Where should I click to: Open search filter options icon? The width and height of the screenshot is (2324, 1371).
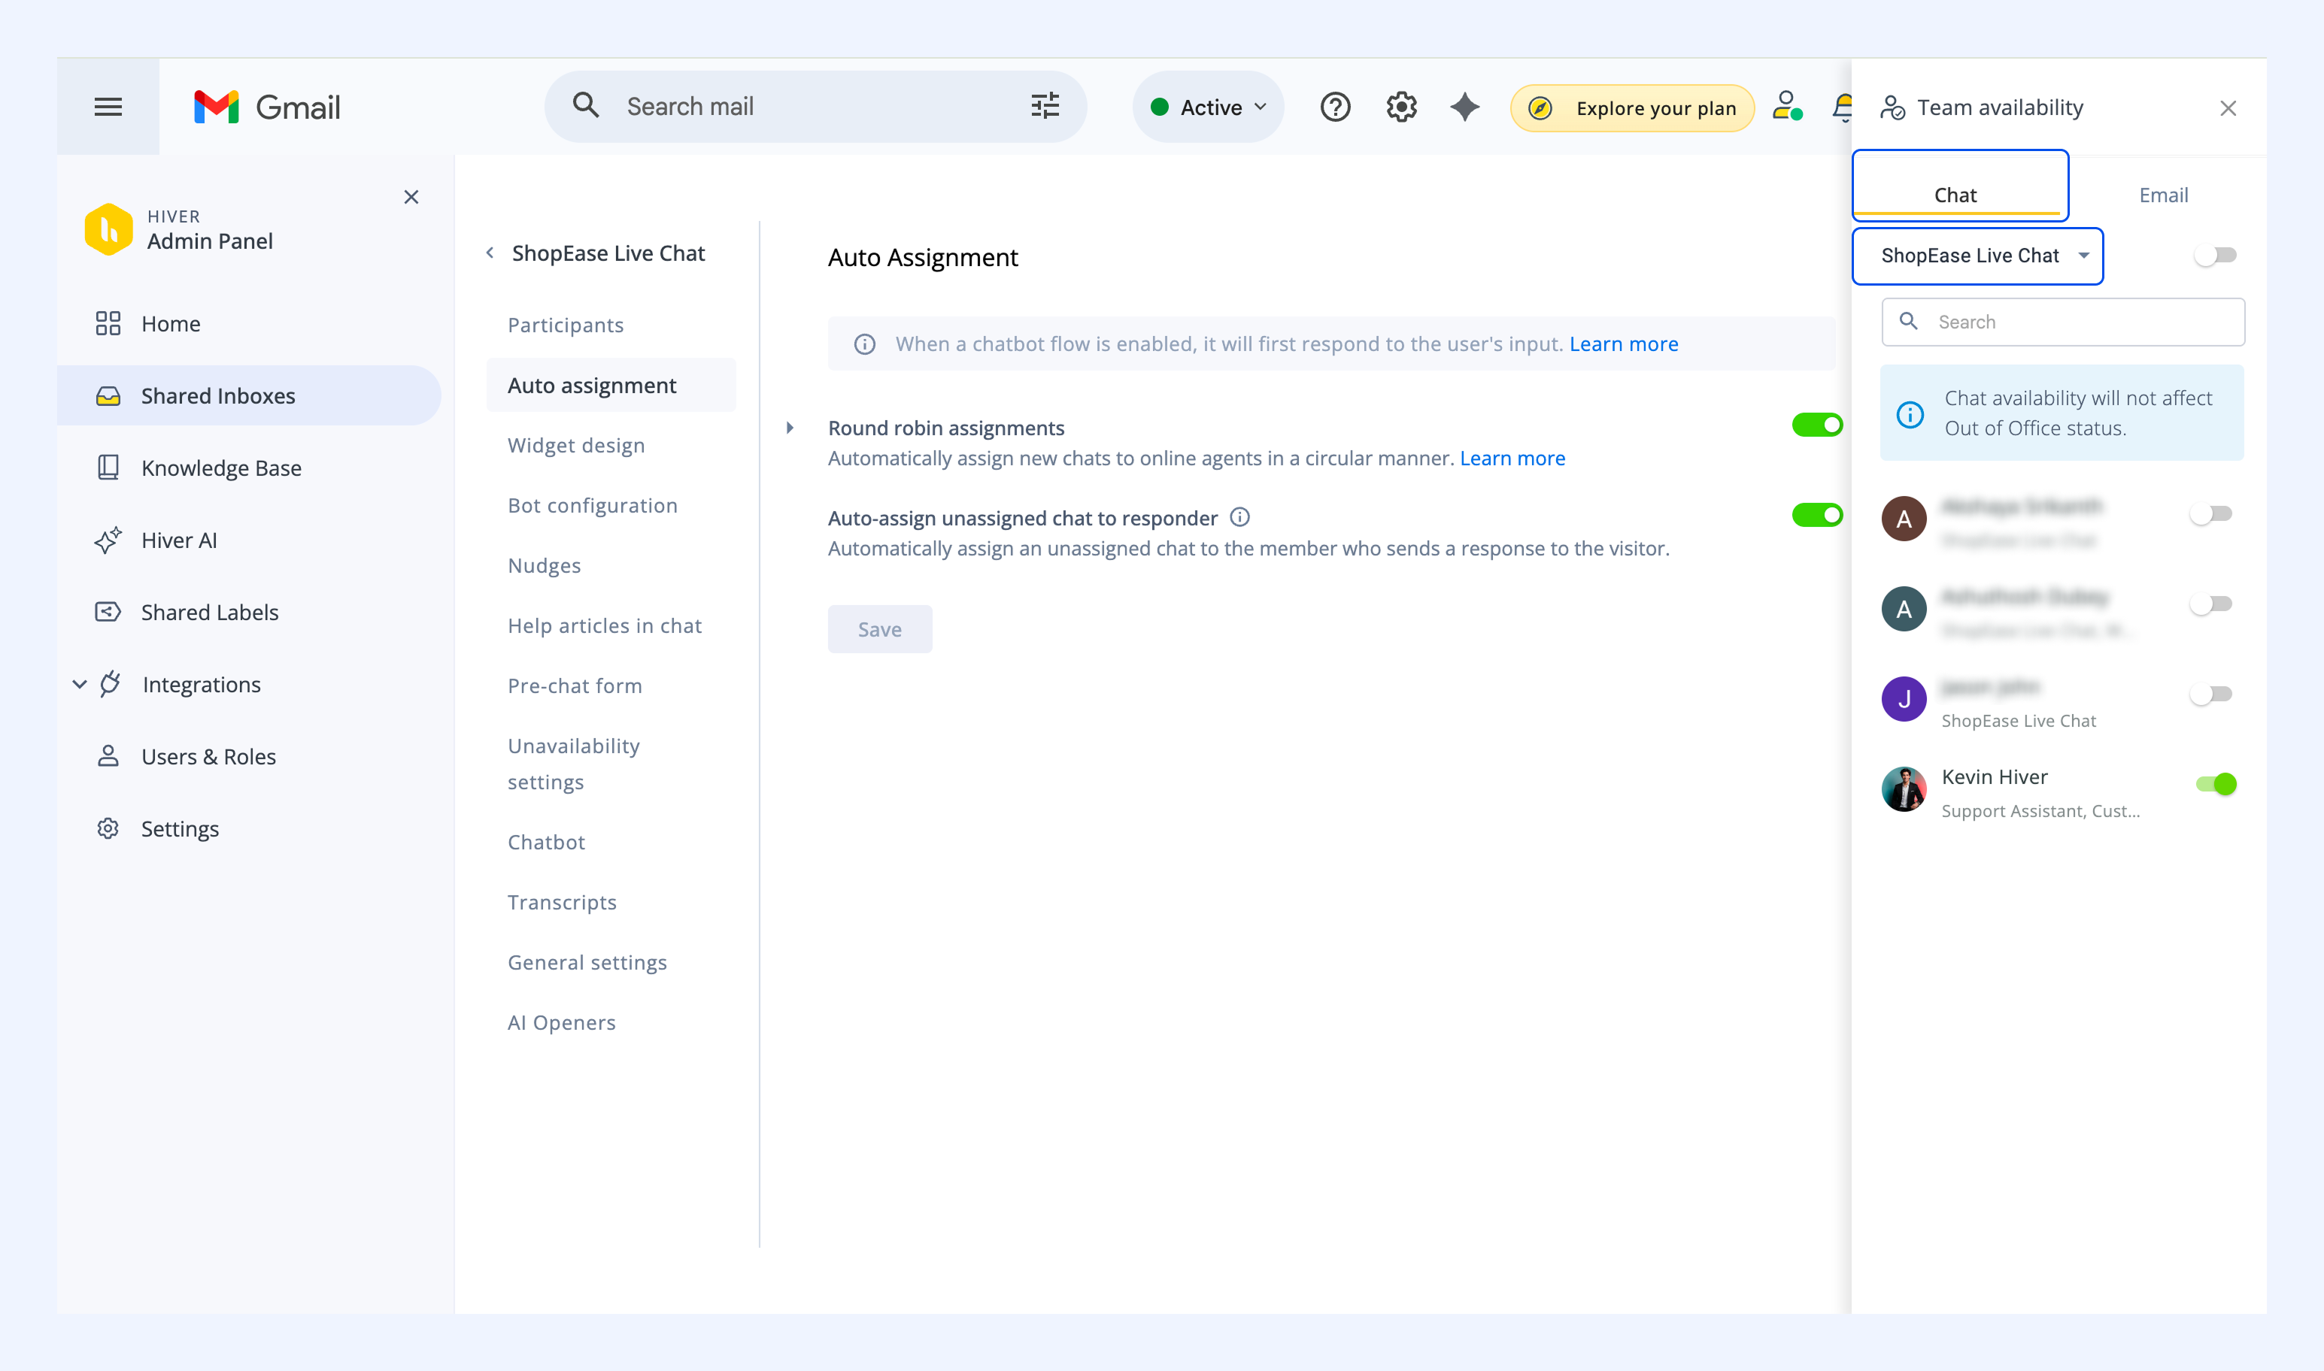tap(1045, 106)
